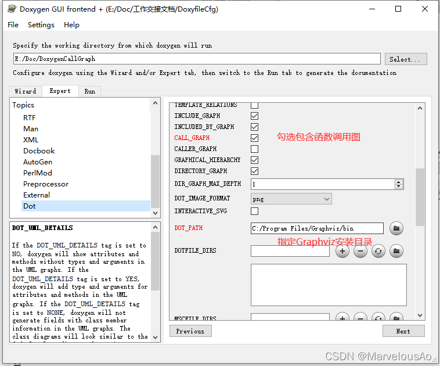The image size is (440, 366).
Task: Select the AutoGen topic
Action: 38,162
